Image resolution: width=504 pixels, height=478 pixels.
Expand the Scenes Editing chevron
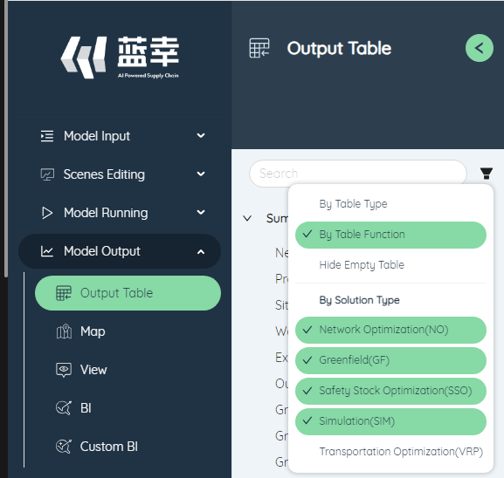tap(201, 174)
